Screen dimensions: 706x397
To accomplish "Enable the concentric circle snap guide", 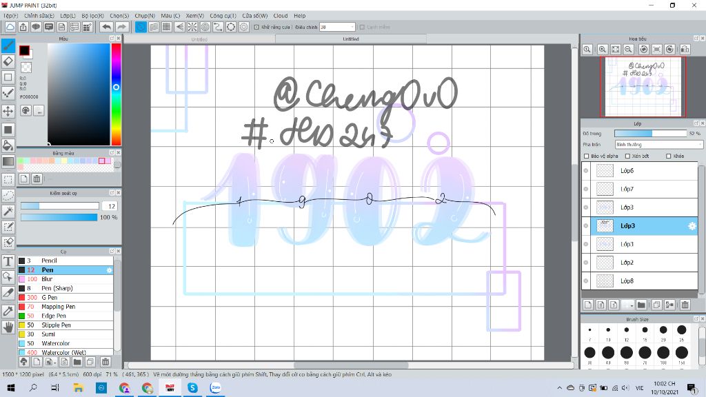I will (x=205, y=27).
